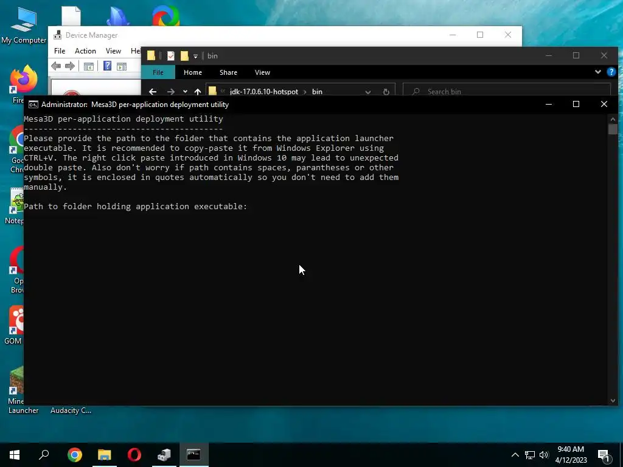The height and width of the screenshot is (467, 623).
Task: Select GOM player desktop shortcut
Action: point(16,325)
